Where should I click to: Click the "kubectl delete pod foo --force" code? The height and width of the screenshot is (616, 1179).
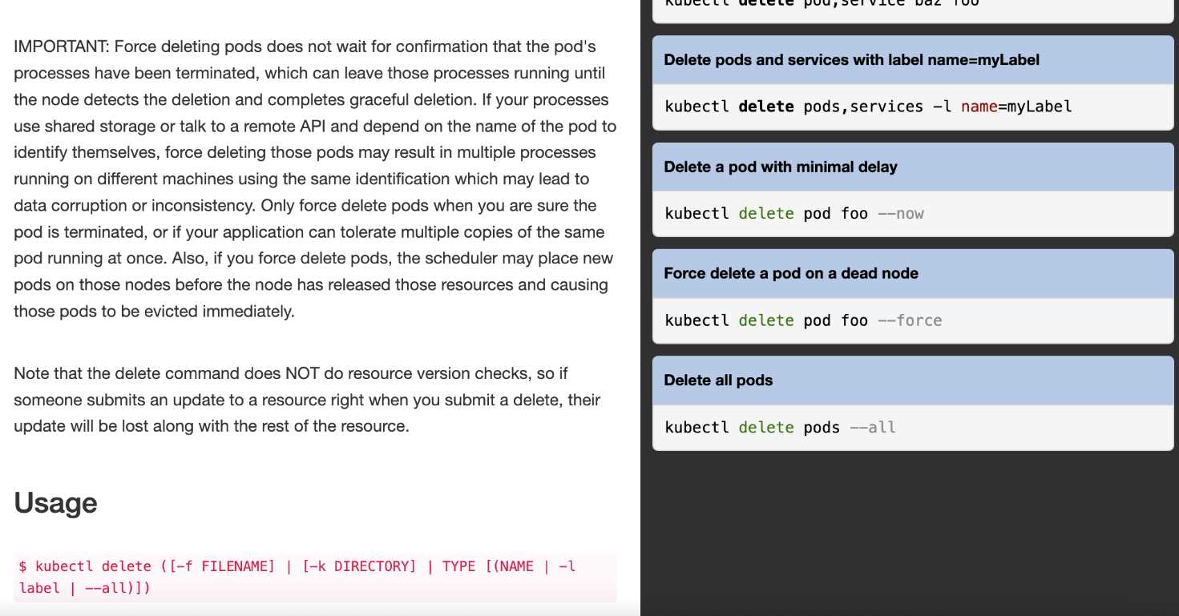click(803, 320)
